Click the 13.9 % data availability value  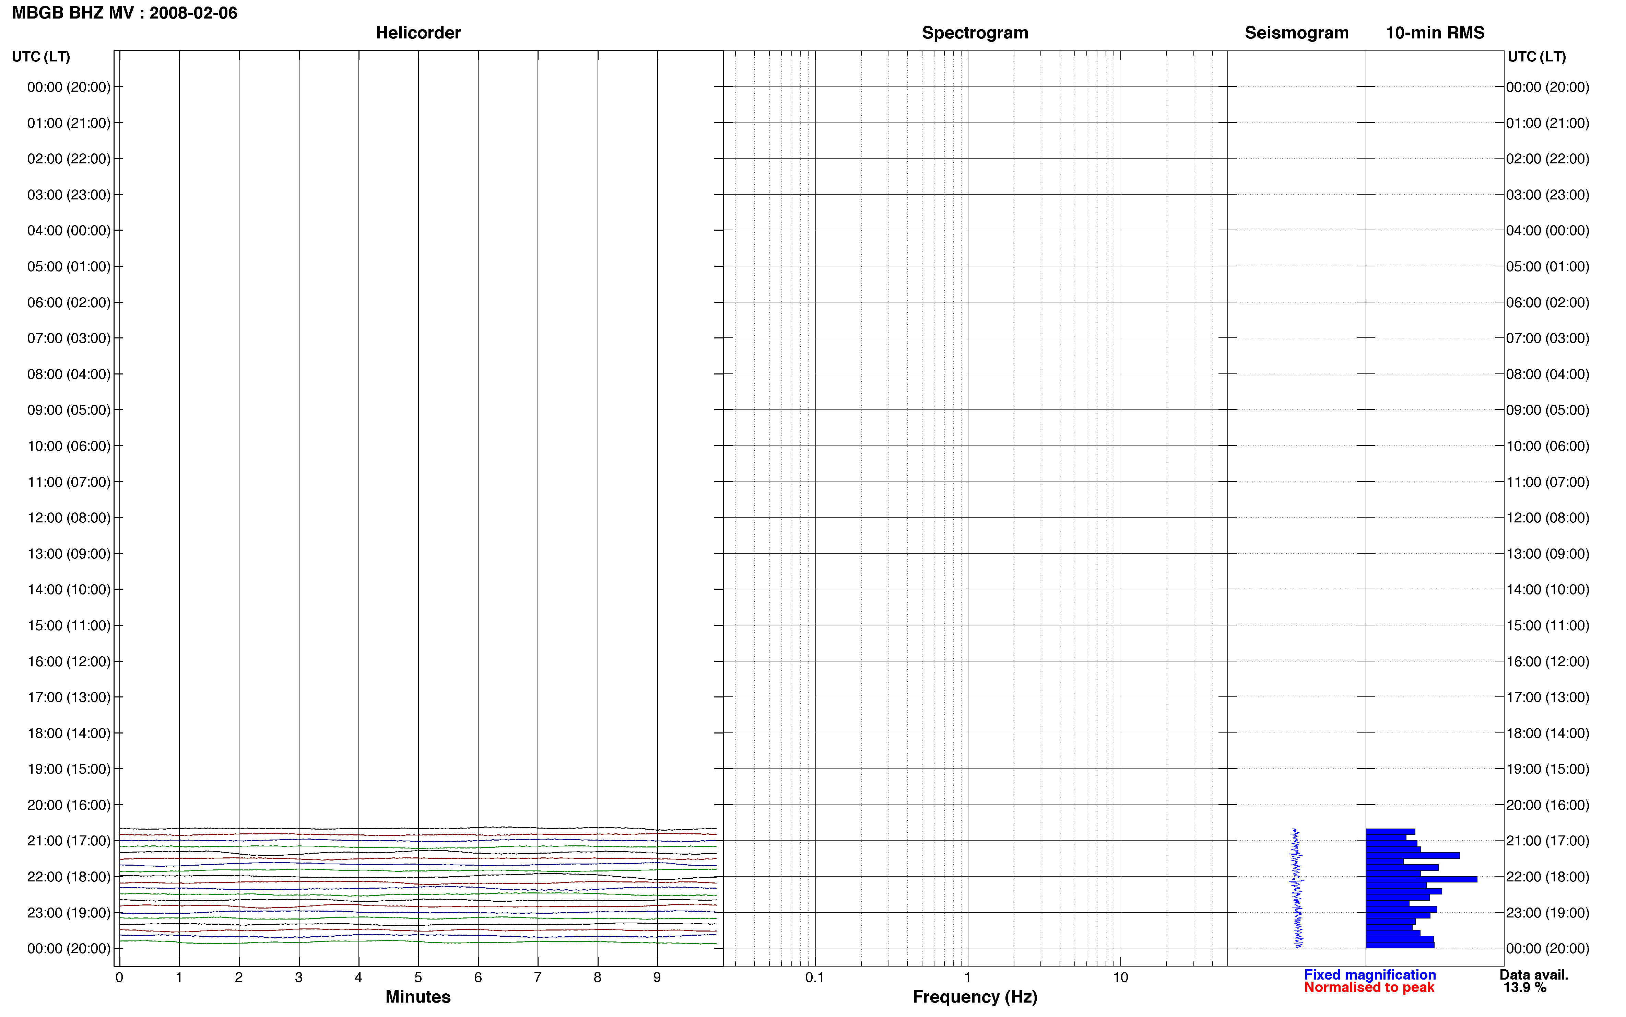tap(1524, 987)
